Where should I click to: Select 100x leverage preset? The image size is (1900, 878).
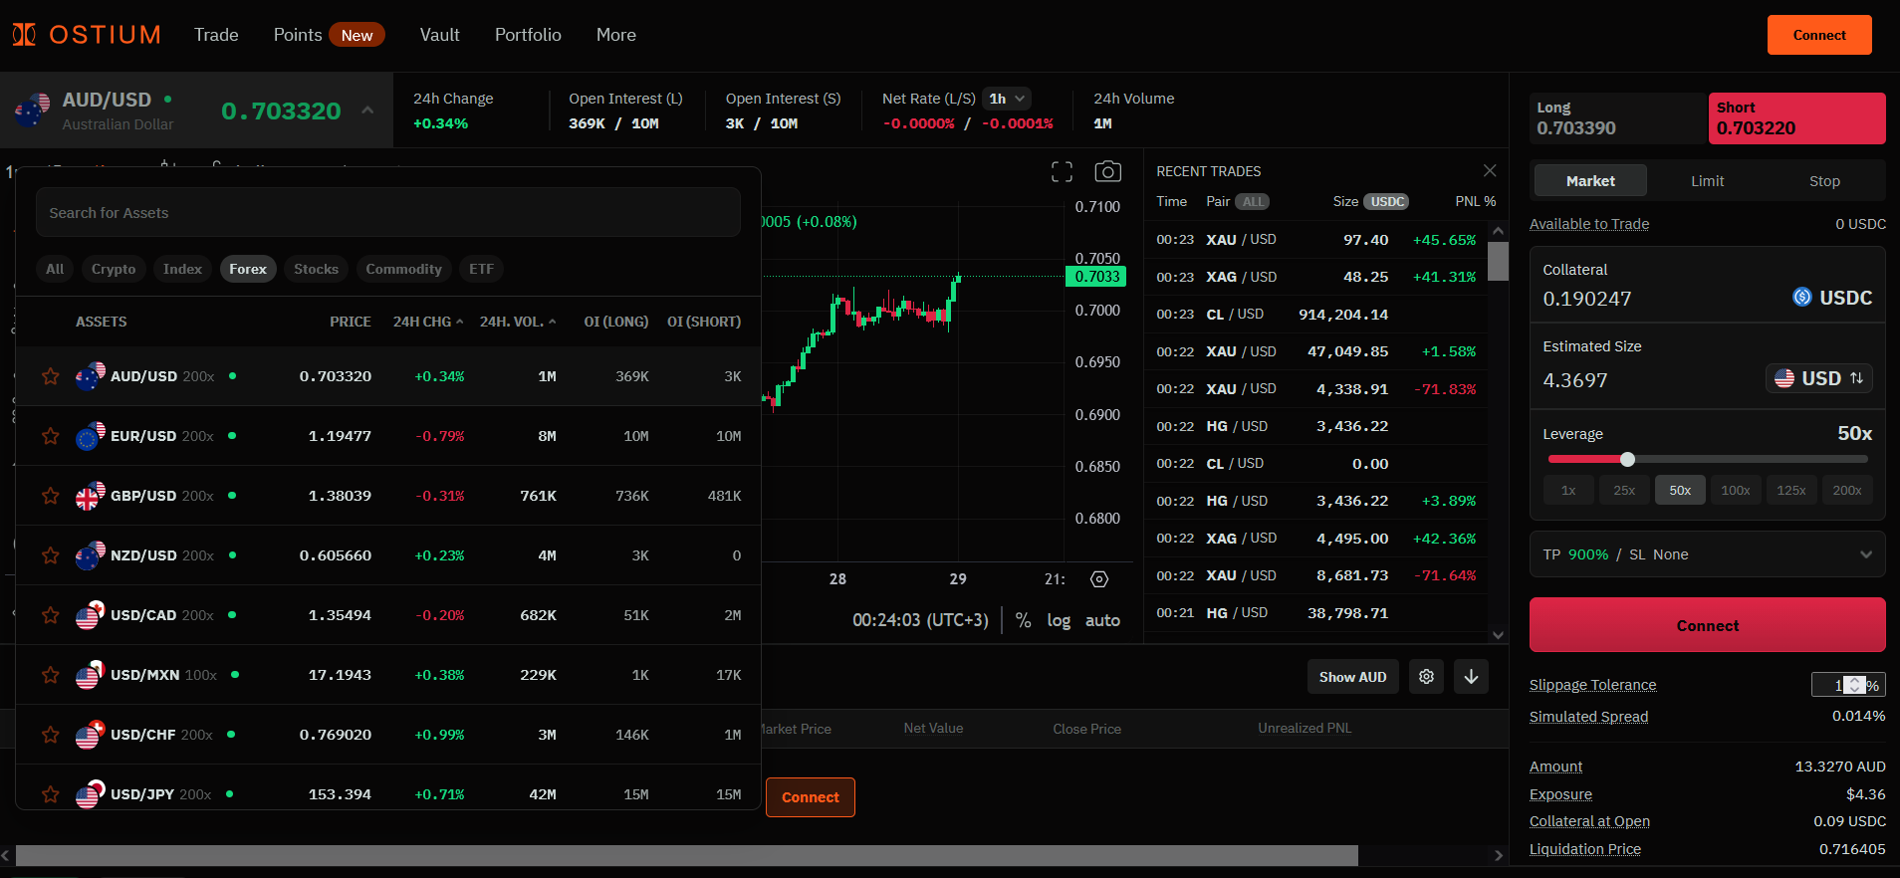pos(1735,490)
